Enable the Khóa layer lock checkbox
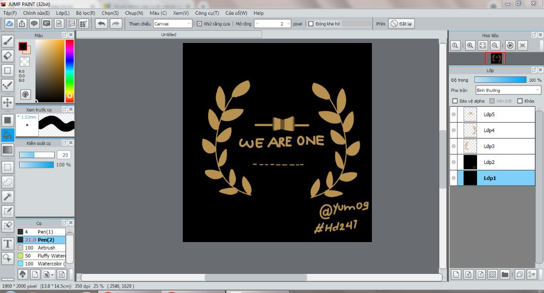544x293 pixels. (x=520, y=101)
